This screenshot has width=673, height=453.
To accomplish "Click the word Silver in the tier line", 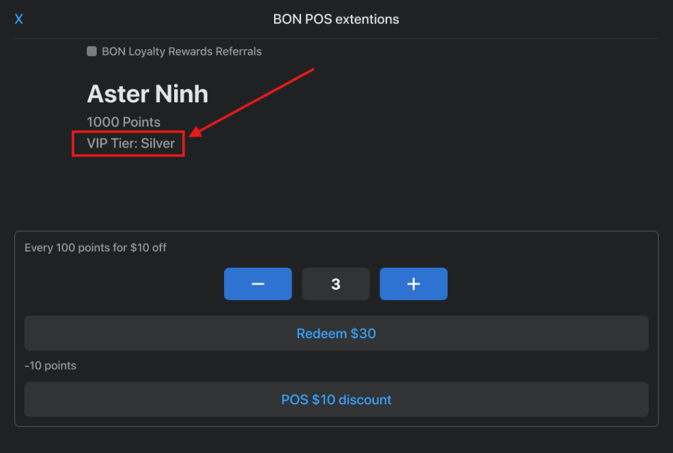I will pos(158,143).
